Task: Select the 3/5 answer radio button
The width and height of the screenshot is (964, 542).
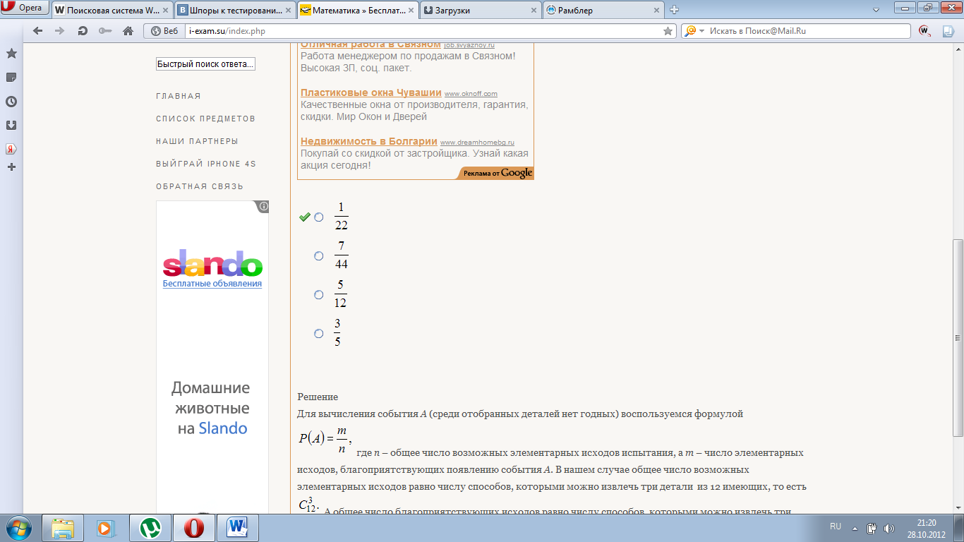Action: click(x=319, y=334)
